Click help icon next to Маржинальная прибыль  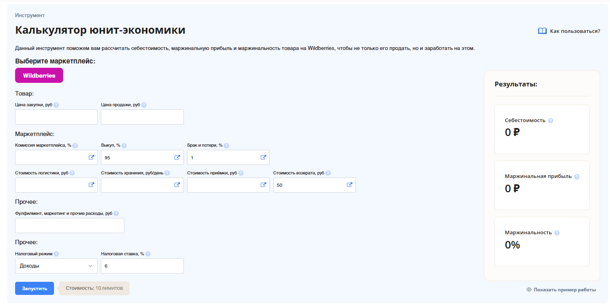tap(577, 177)
